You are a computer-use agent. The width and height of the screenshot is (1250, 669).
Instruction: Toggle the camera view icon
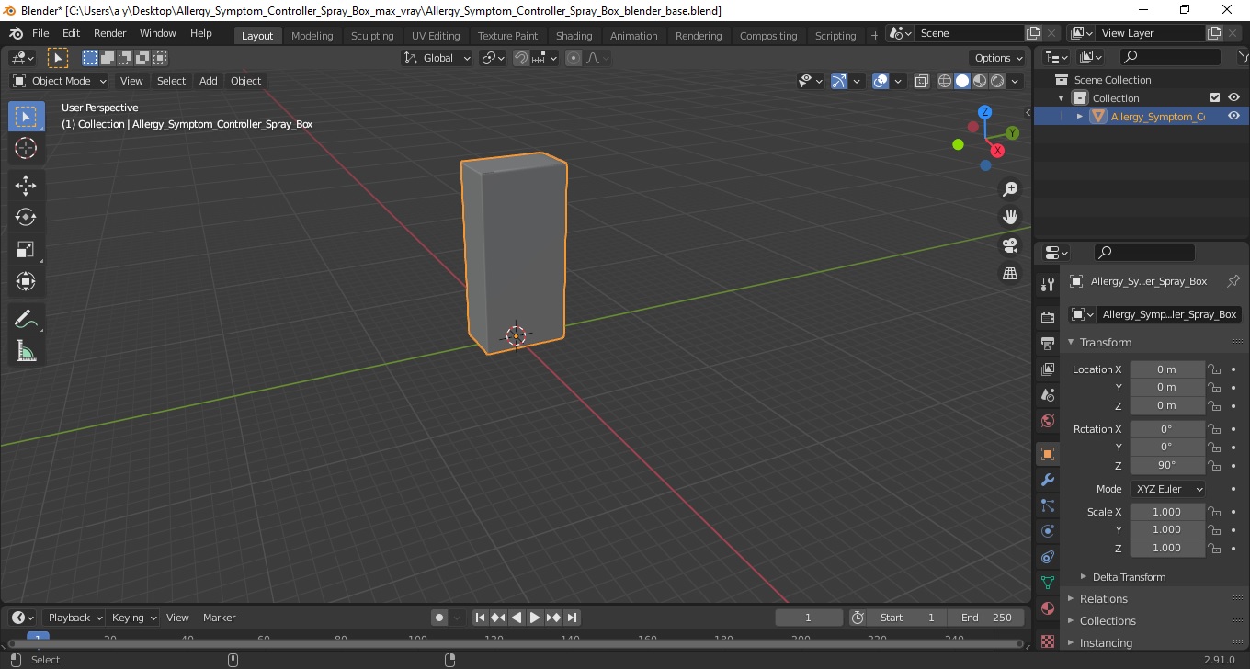[1010, 245]
